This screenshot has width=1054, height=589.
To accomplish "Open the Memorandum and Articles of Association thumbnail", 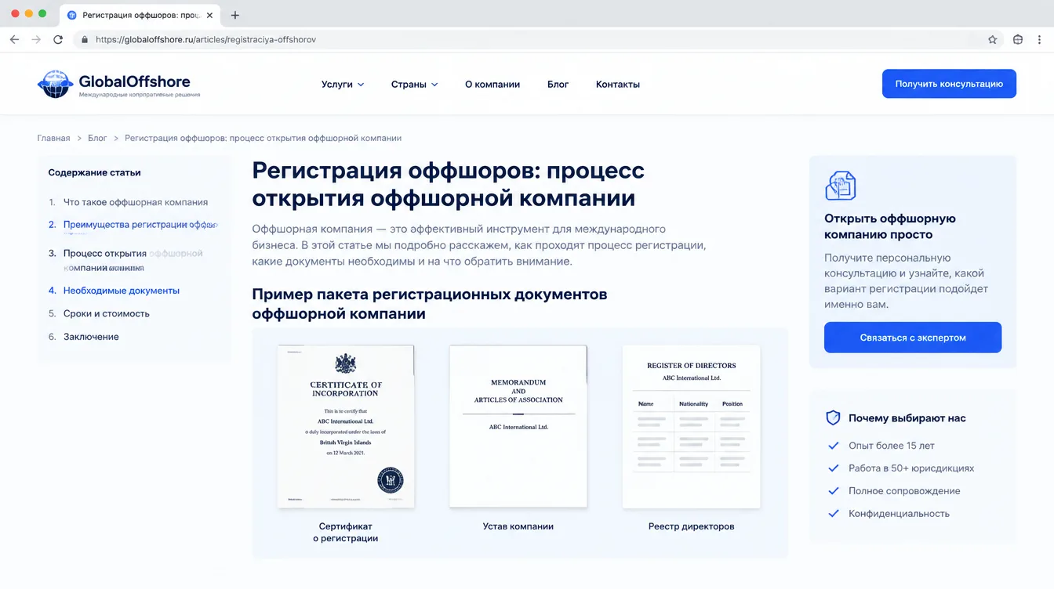I will tap(518, 427).
